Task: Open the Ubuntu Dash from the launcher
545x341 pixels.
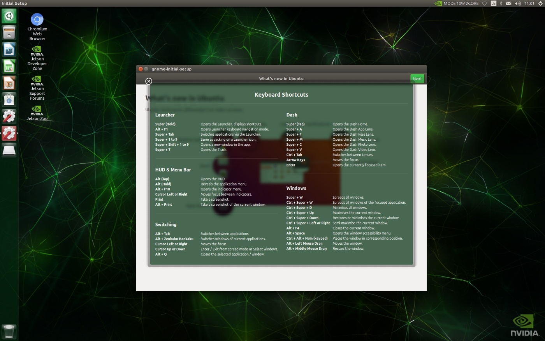Action: click(x=9, y=16)
